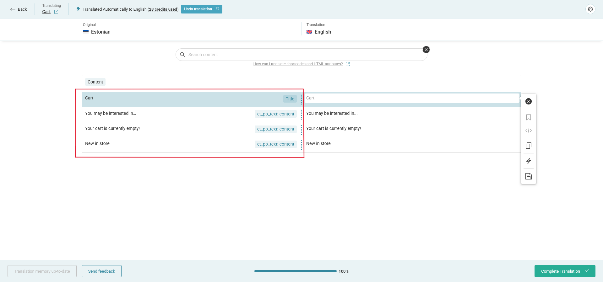The width and height of the screenshot is (603, 299).
Task: Click the translation progress bar
Action: click(x=295, y=271)
